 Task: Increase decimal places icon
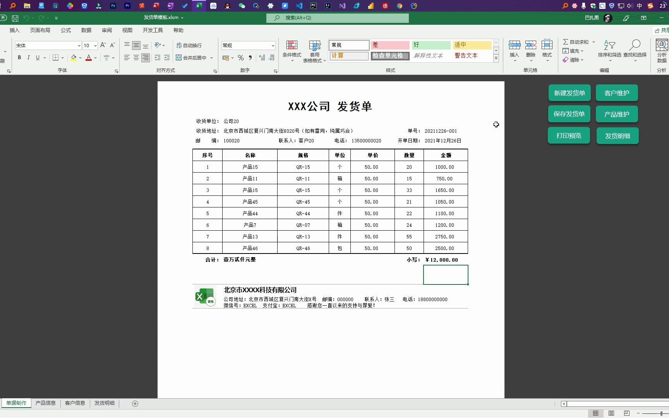click(x=262, y=58)
